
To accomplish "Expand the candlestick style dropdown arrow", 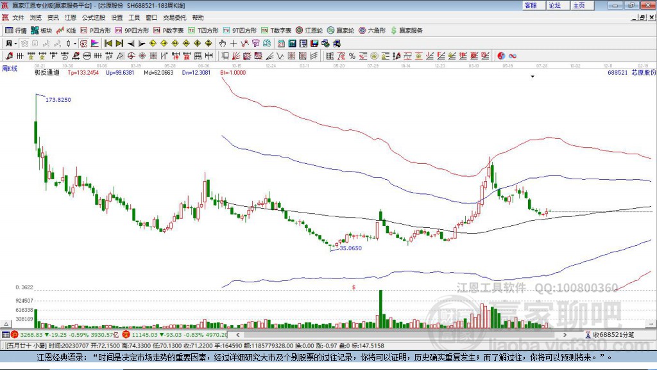I will (x=75, y=44).
